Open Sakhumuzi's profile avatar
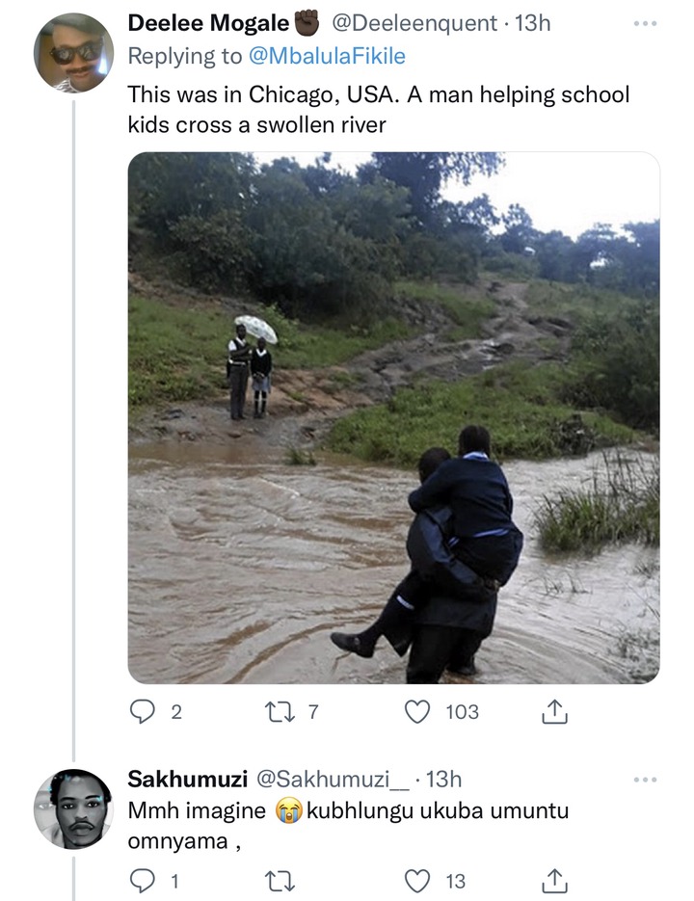This screenshot has height=901, width=694. click(73, 808)
